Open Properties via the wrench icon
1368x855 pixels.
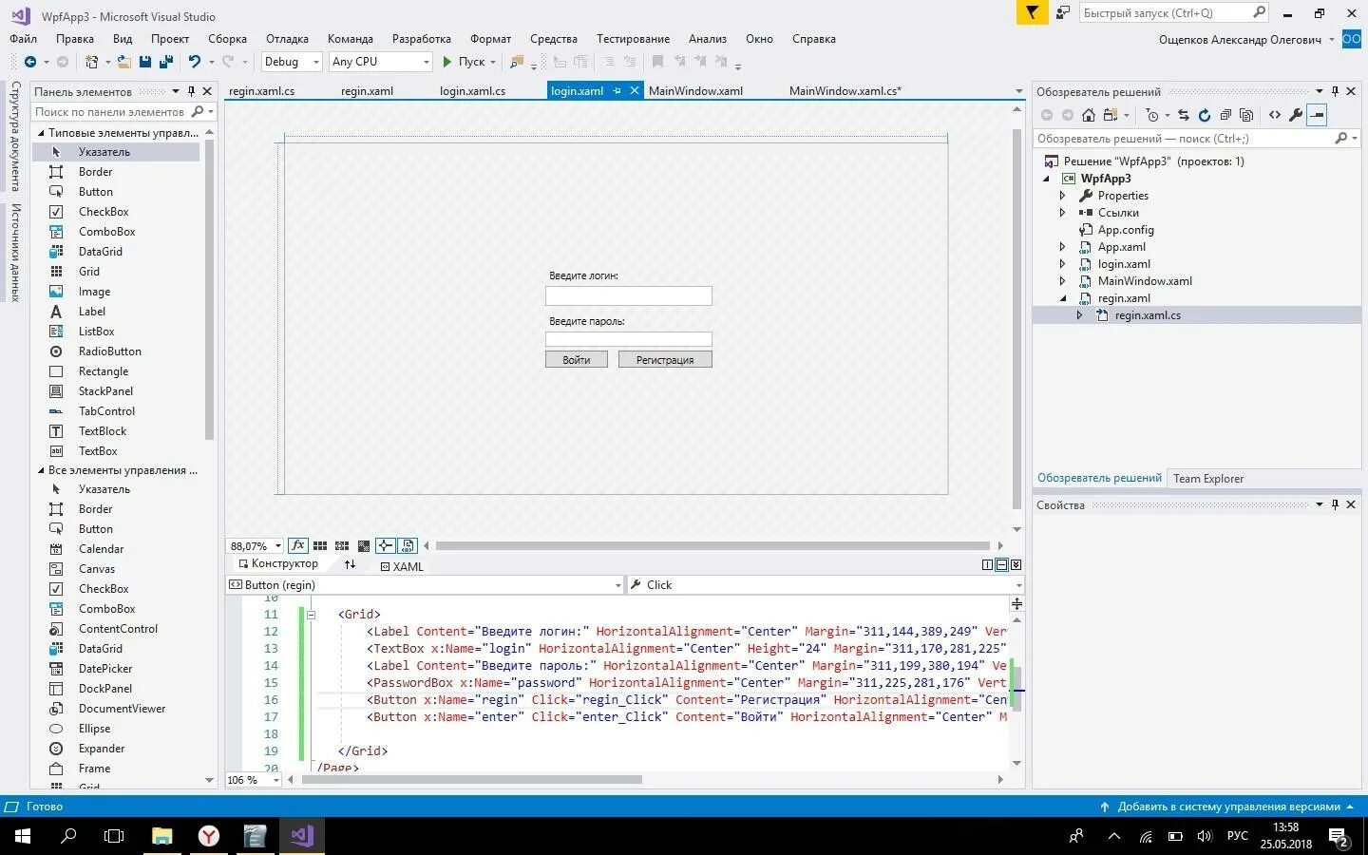coord(1296,115)
